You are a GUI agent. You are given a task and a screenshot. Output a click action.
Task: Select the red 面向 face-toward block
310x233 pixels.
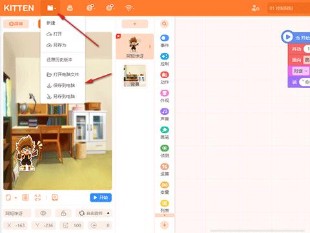pos(296,60)
